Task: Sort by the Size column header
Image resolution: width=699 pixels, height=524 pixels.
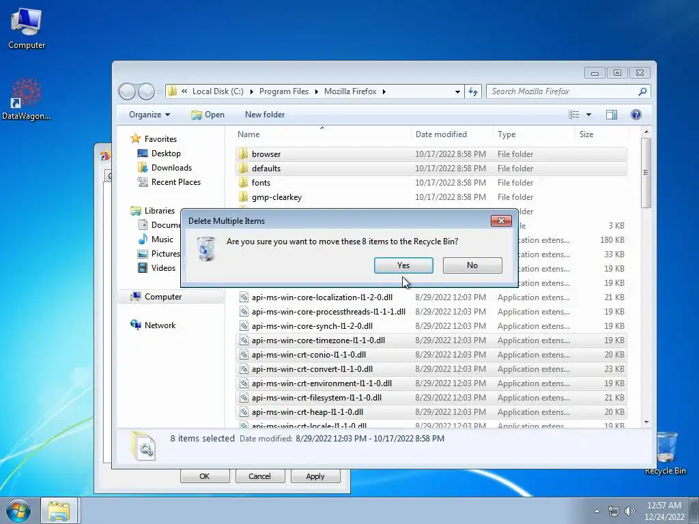Action: (602, 134)
